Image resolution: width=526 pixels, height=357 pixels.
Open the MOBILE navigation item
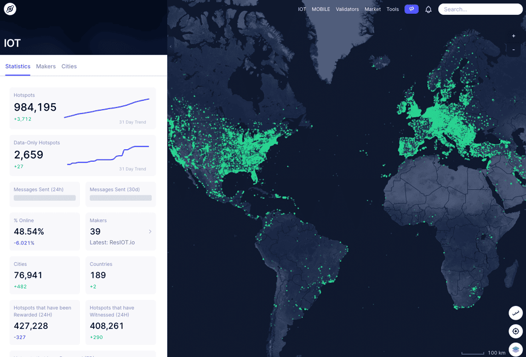click(x=321, y=9)
